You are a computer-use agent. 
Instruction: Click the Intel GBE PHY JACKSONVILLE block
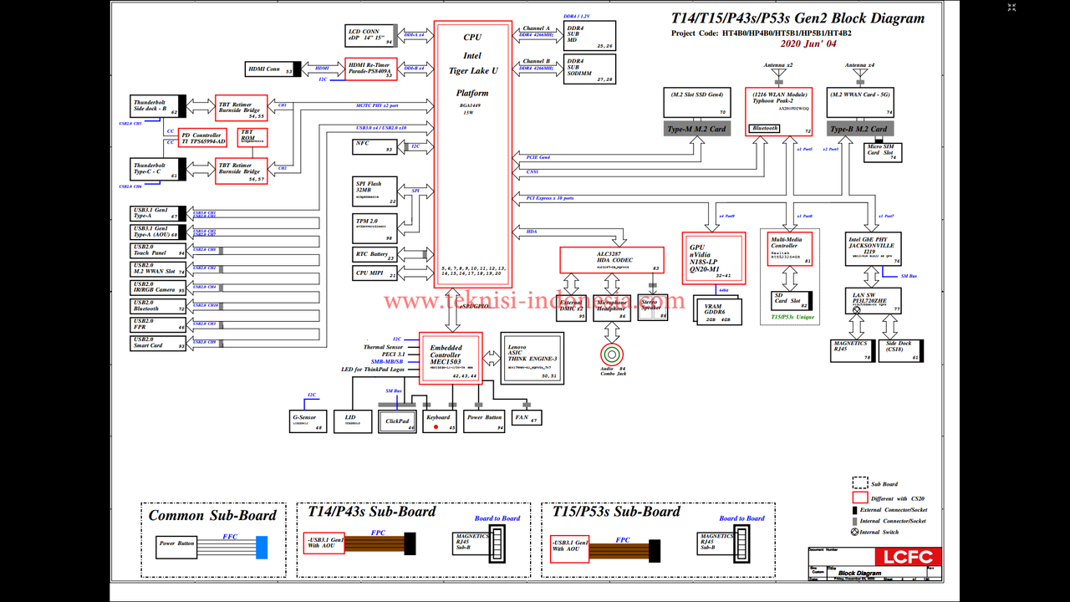874,249
